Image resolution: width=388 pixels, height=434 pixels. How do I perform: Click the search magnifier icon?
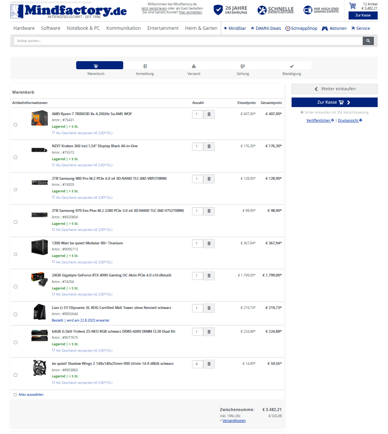point(368,41)
